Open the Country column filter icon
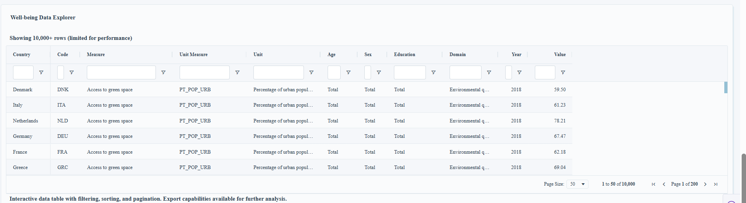746x203 pixels. [x=41, y=73]
